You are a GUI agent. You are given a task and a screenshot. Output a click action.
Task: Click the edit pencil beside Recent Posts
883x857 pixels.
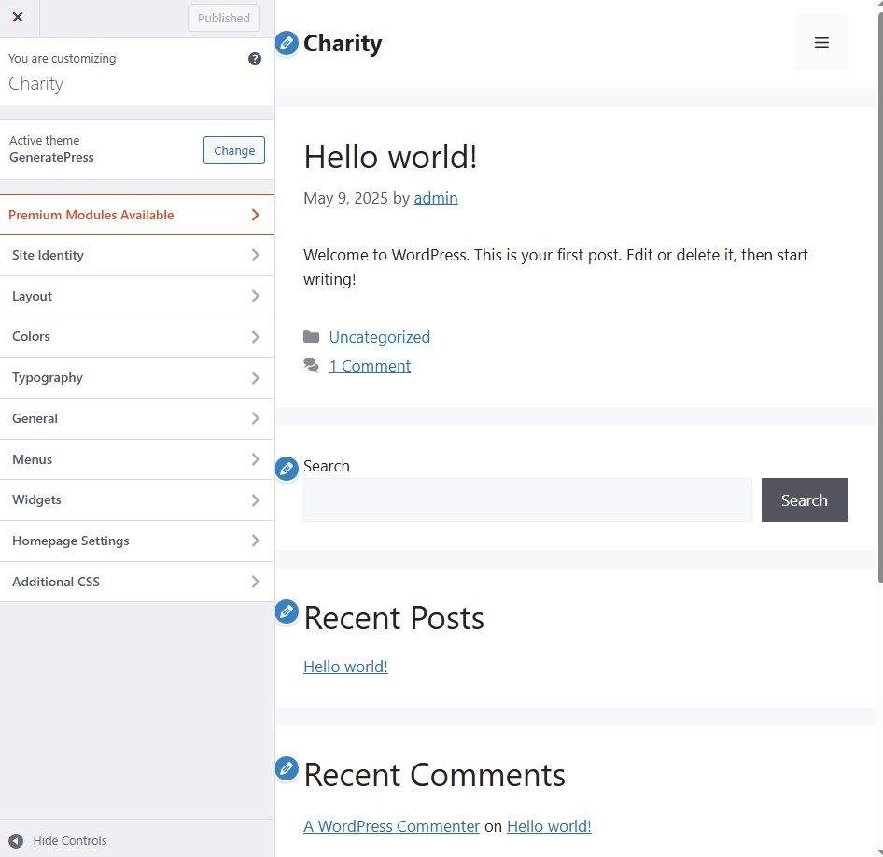pos(287,612)
